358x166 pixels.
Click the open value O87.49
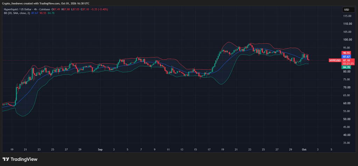coord(56,9)
